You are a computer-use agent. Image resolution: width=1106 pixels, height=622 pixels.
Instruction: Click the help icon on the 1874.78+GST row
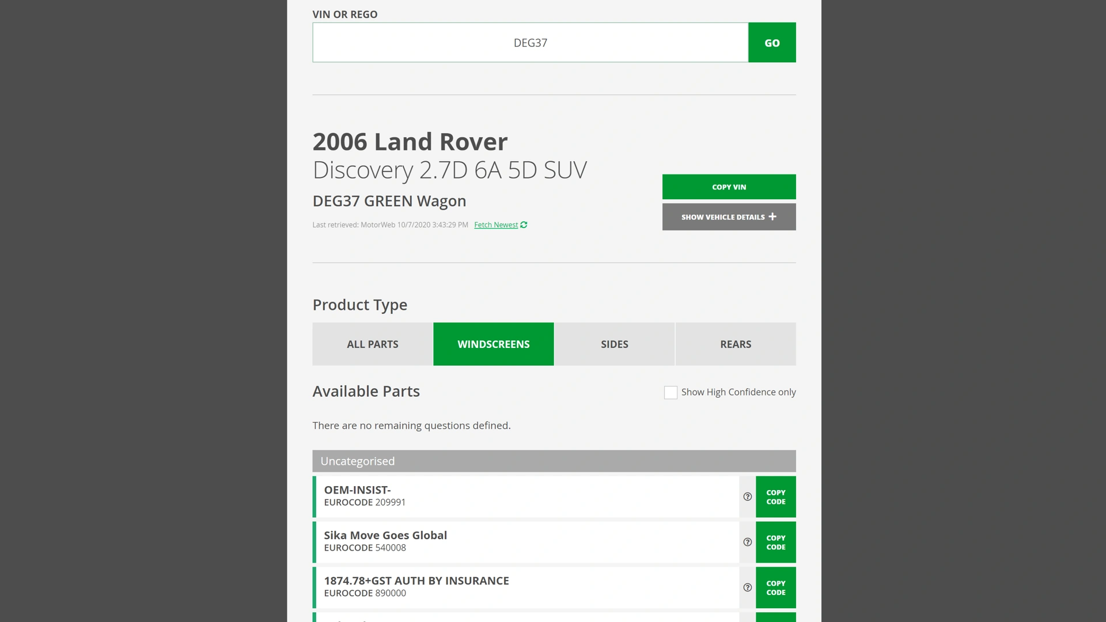point(747,587)
